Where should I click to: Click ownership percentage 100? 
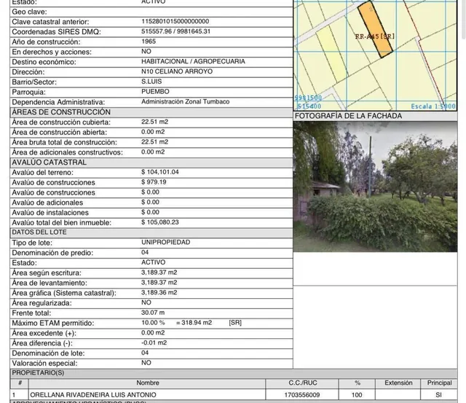(x=357, y=395)
